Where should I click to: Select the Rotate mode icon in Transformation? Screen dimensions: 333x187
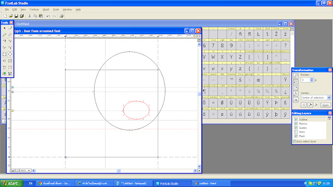(x=296, y=82)
